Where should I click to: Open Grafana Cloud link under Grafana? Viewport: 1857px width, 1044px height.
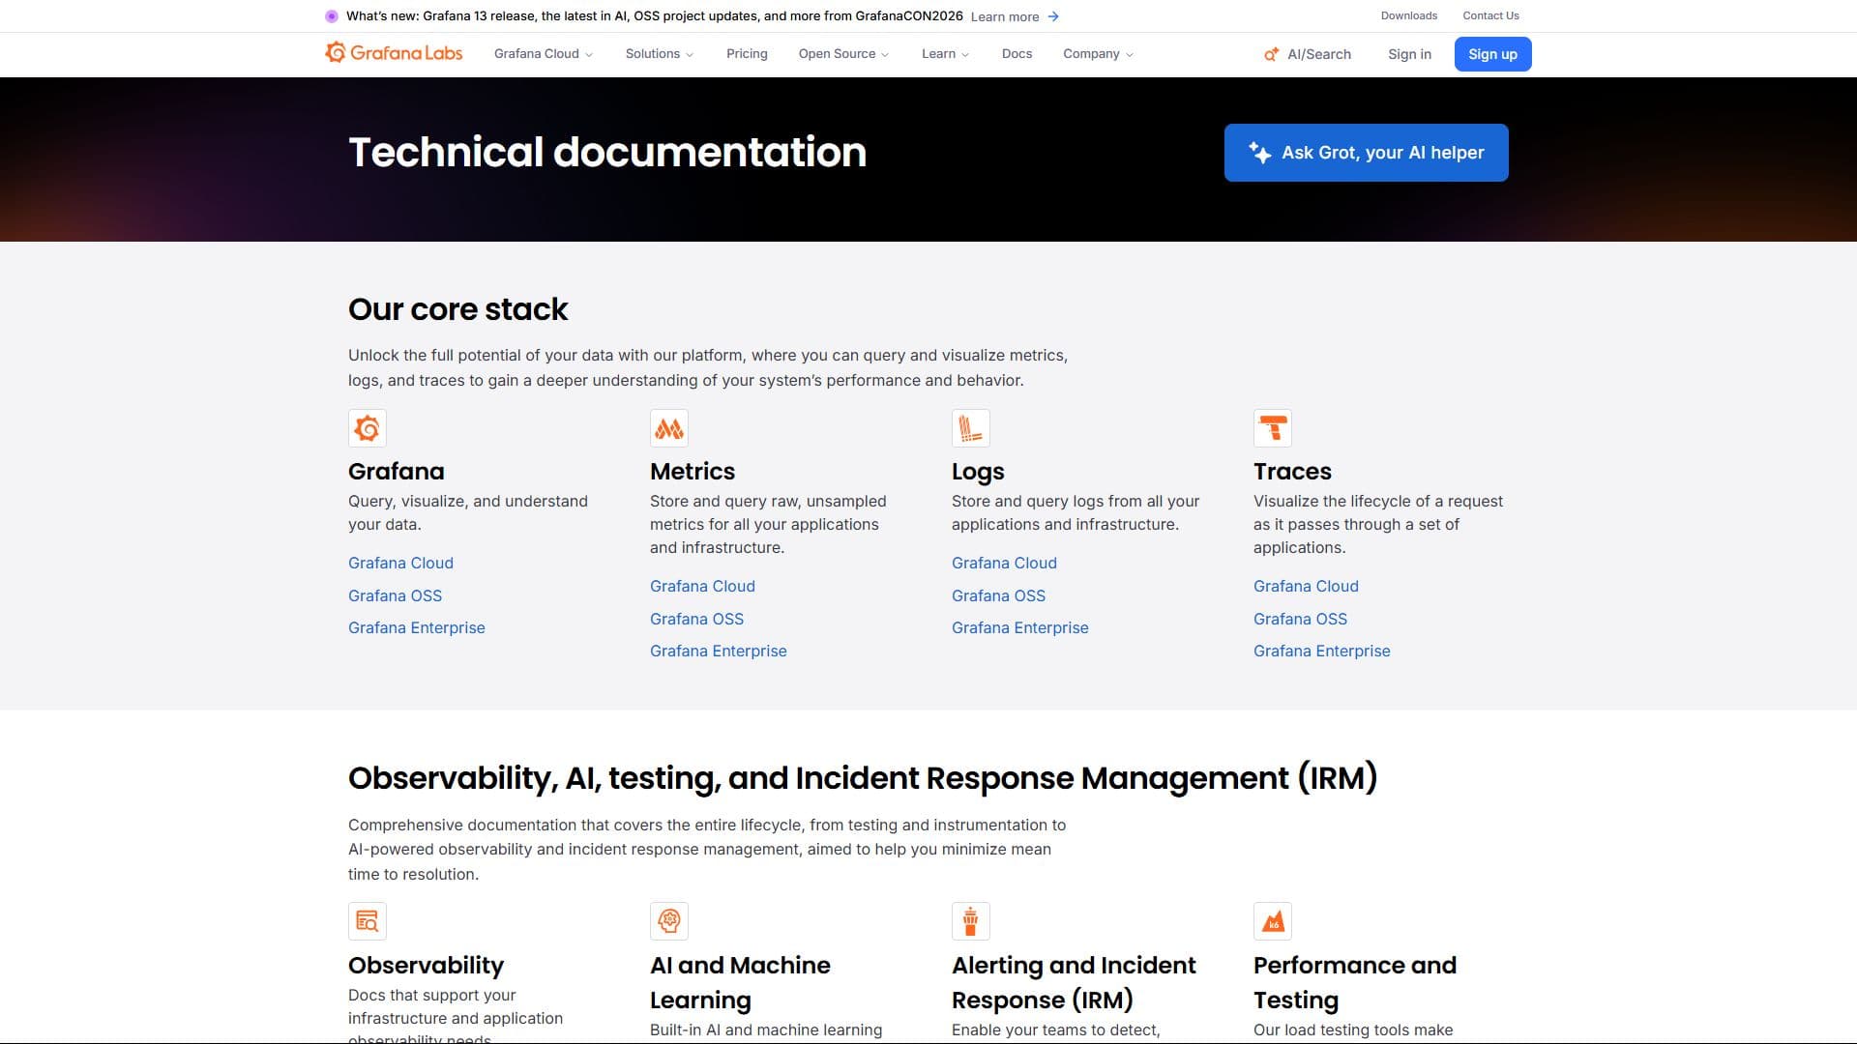pos(400,563)
